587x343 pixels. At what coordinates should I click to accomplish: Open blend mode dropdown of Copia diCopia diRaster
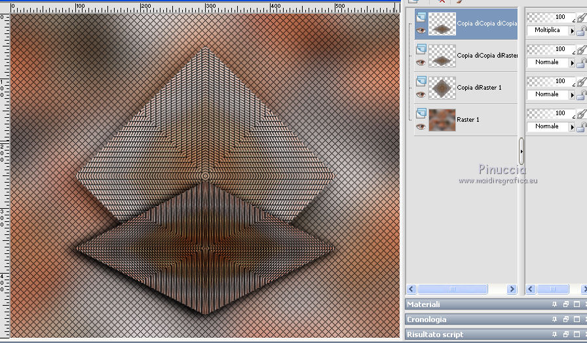(572, 63)
